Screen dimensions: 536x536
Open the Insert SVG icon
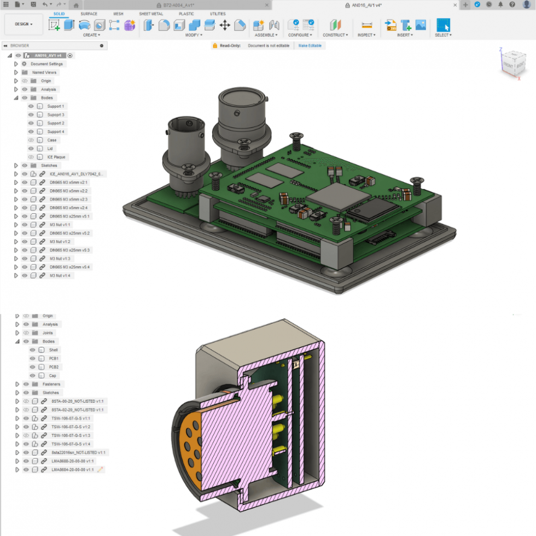tap(391, 25)
